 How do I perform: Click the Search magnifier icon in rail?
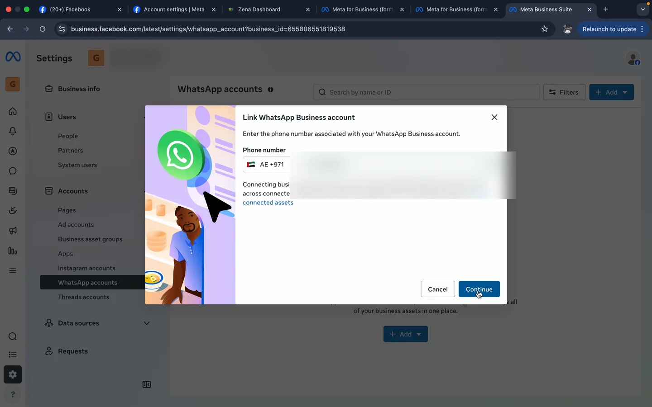(13, 336)
